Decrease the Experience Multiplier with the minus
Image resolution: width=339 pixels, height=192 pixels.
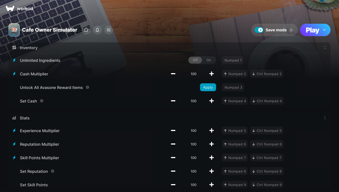[x=173, y=130]
